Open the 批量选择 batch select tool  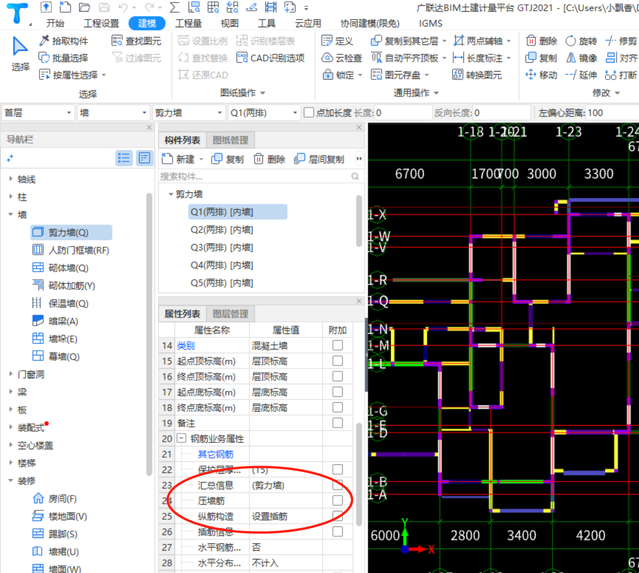[64, 58]
